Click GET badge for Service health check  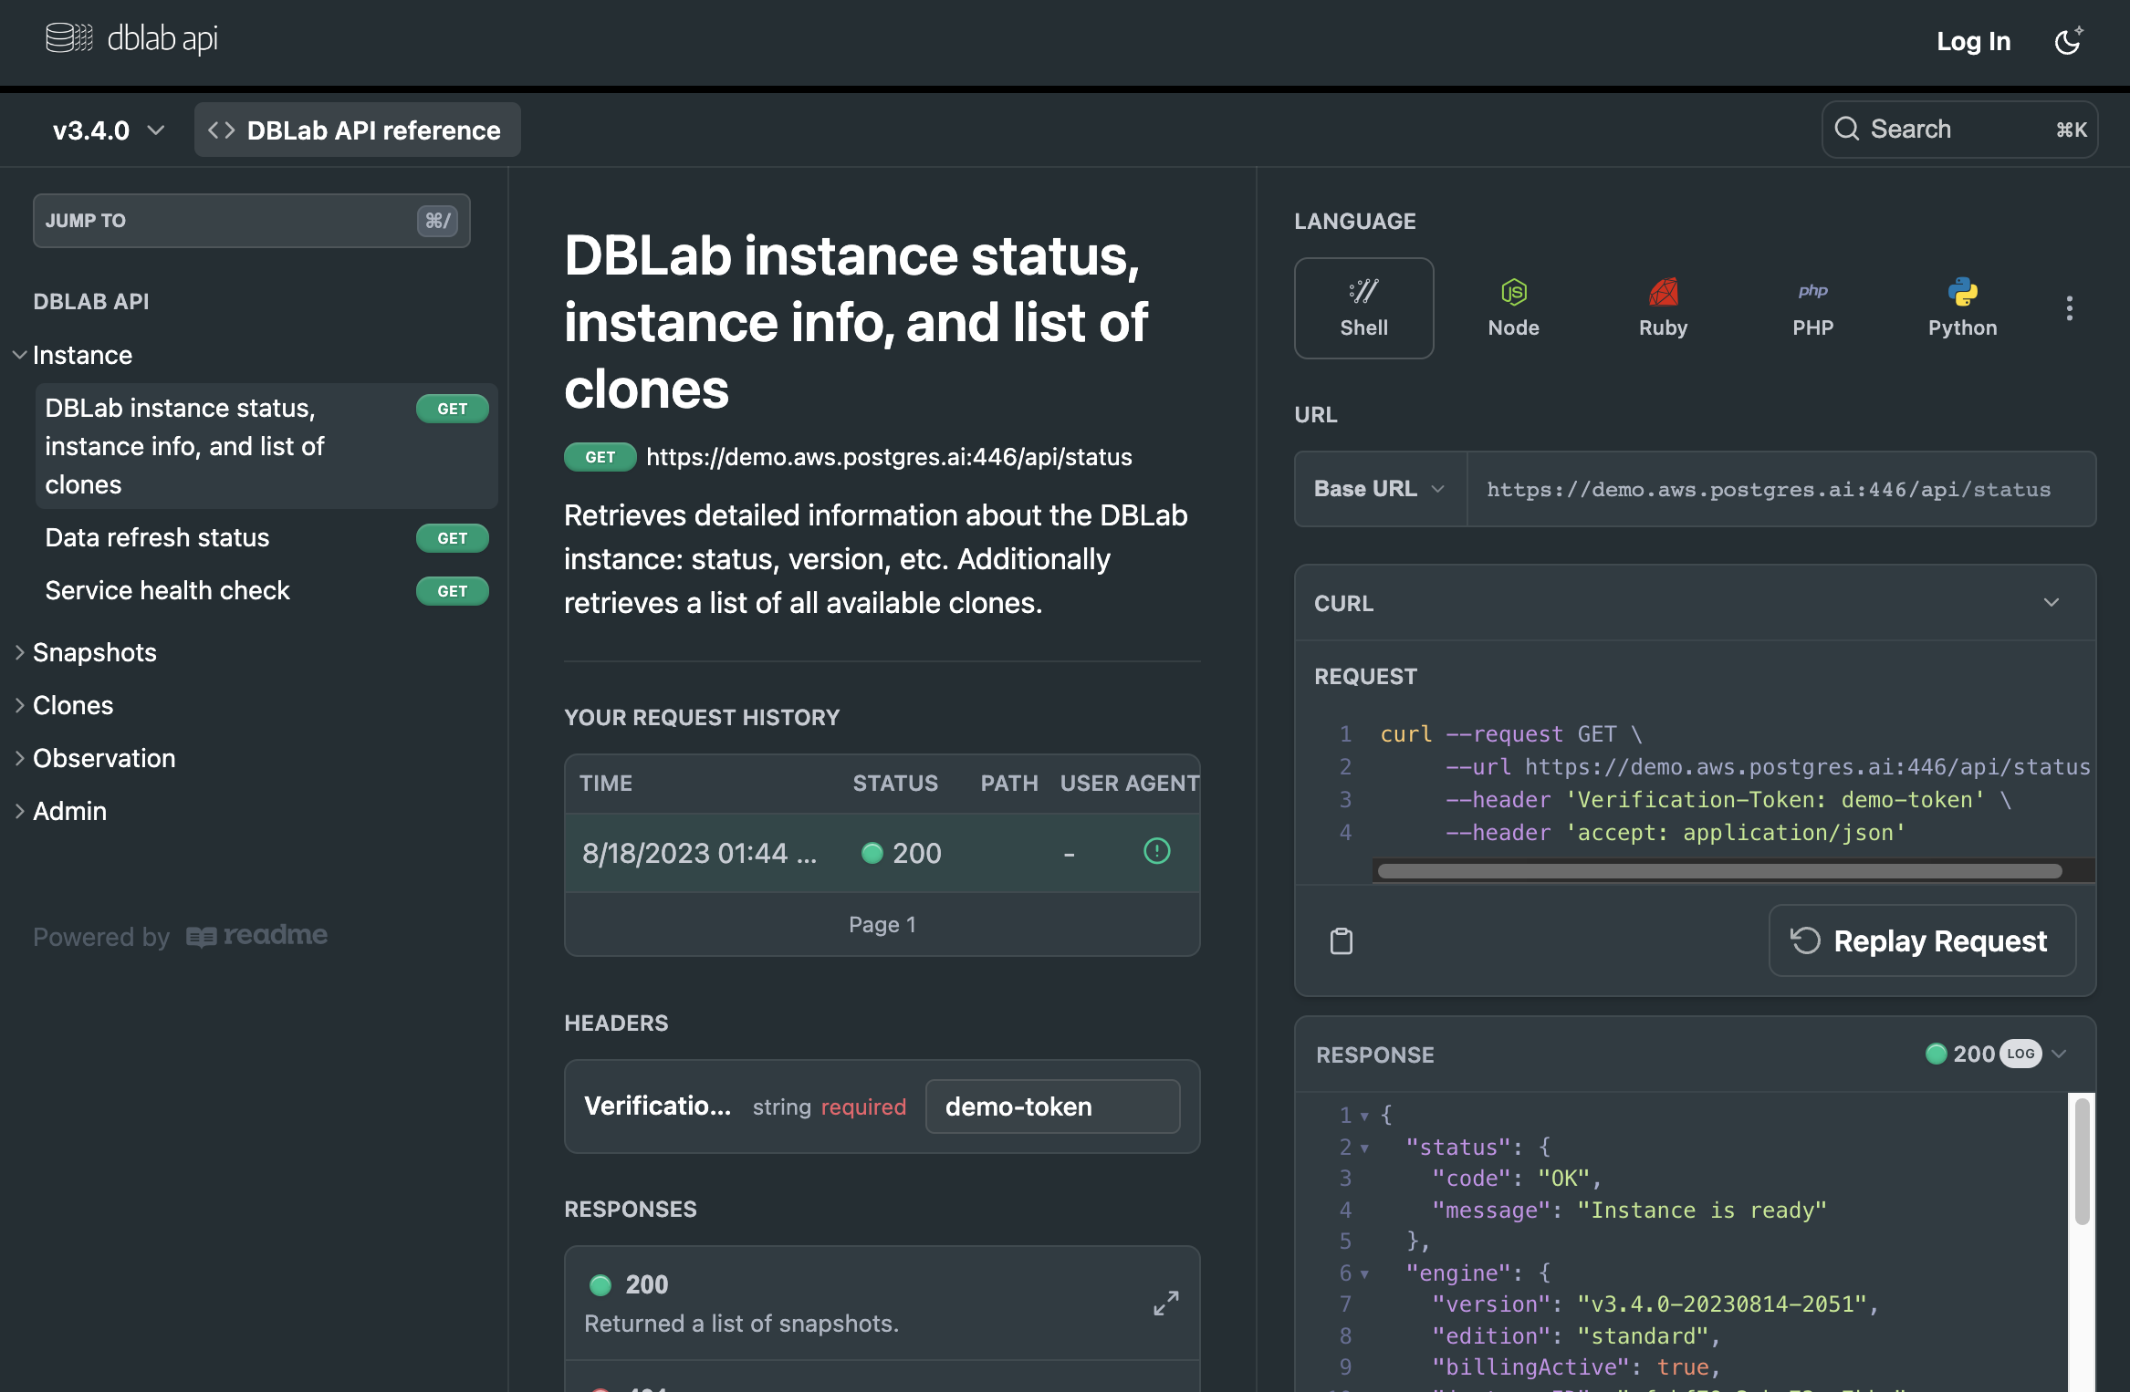452,591
